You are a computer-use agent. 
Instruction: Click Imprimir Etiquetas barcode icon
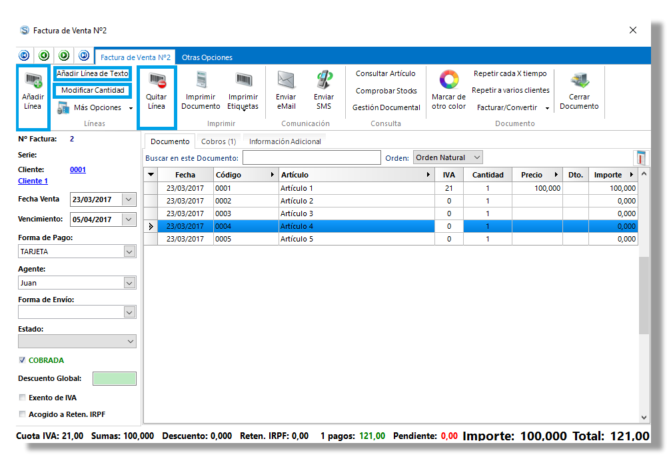(244, 79)
